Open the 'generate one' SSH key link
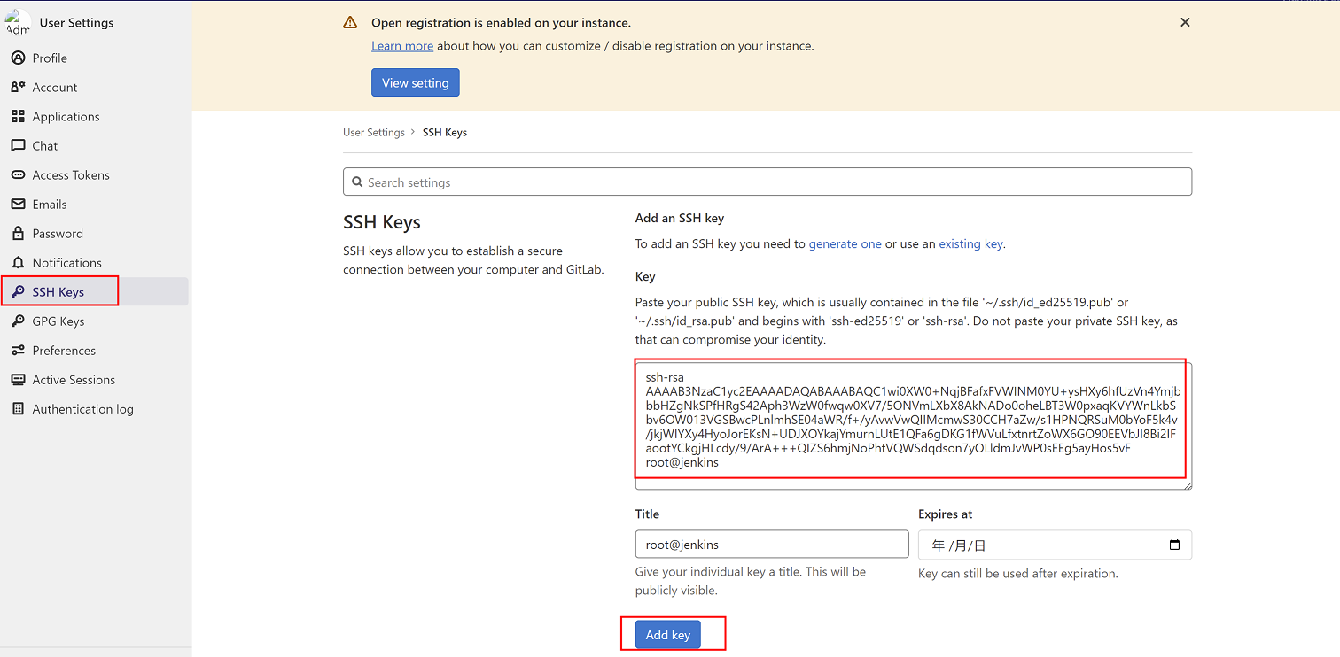Viewport: 1340px width, 657px height. 845,244
